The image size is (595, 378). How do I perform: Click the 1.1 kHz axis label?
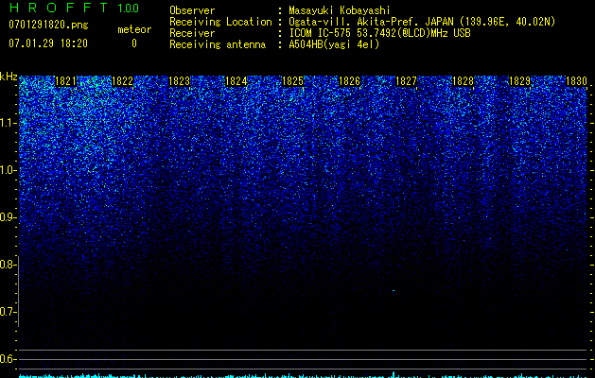pyautogui.click(x=8, y=123)
